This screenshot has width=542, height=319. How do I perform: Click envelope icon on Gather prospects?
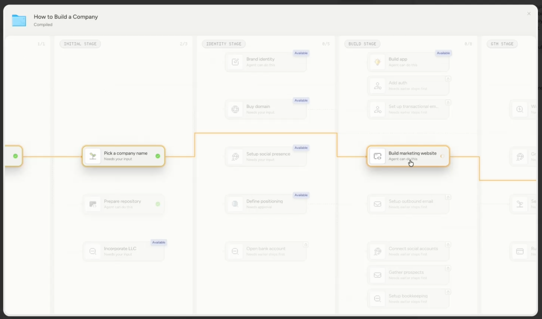[378, 275]
